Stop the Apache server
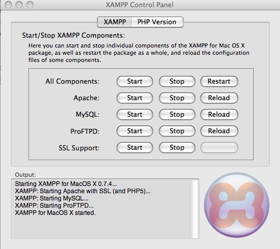 coord(177,98)
